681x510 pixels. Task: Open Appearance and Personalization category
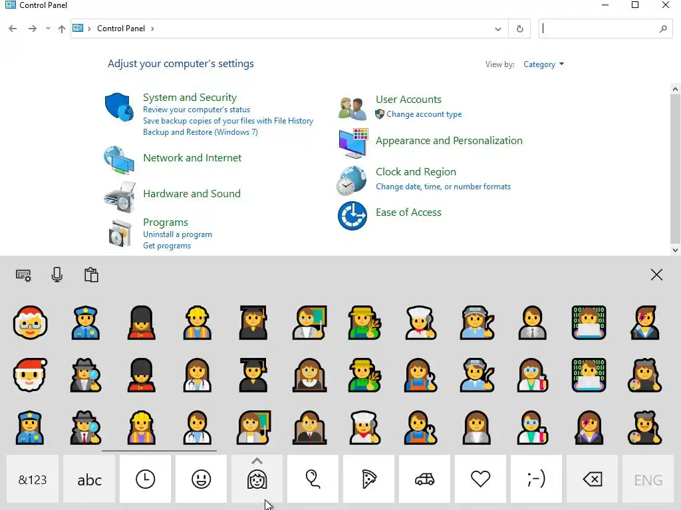[449, 141]
